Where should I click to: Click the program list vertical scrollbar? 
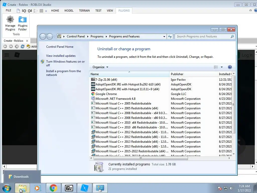(x=234, y=104)
